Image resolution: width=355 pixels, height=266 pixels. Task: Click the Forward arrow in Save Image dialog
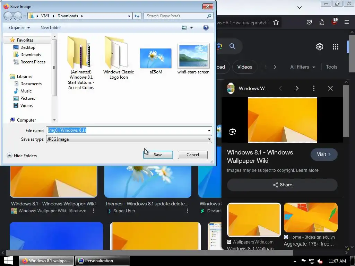click(x=18, y=16)
